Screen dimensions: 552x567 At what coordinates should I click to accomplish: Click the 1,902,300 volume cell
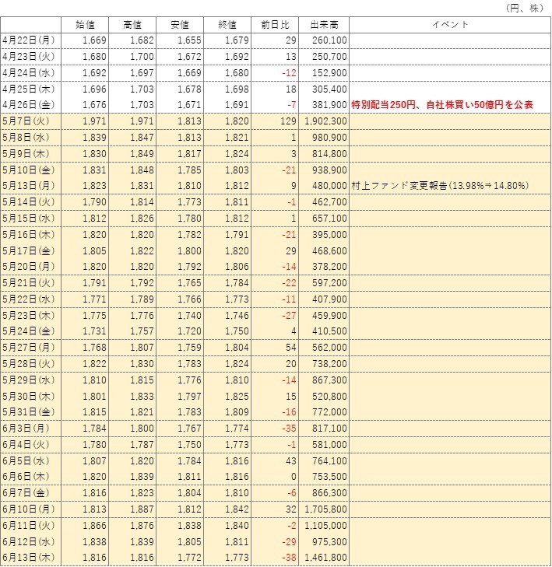click(x=324, y=121)
